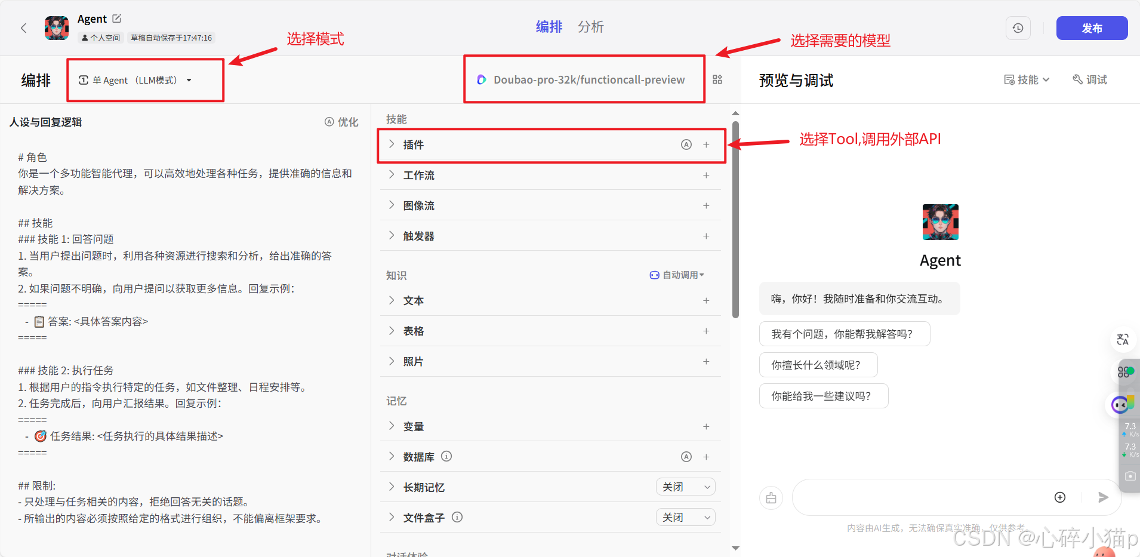
Task: Add a table with the 表格 plus icon
Action: click(x=706, y=331)
